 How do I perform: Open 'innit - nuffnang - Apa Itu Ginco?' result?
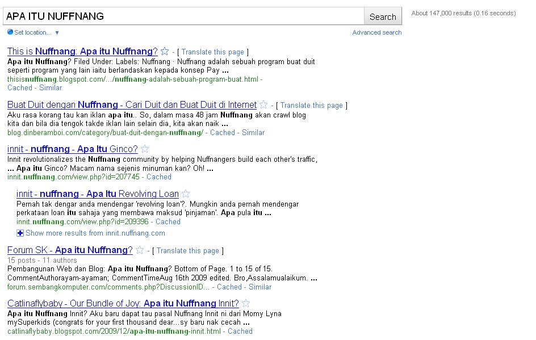73,149
